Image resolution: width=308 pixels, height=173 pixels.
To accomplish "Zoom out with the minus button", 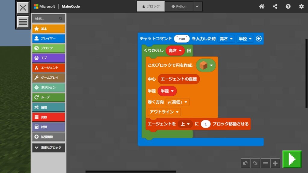I will pos(265,163).
